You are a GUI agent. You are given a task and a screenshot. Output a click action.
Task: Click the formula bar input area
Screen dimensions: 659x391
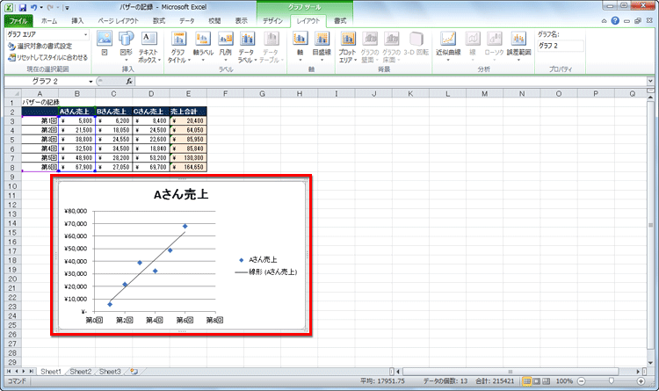click(x=391, y=81)
